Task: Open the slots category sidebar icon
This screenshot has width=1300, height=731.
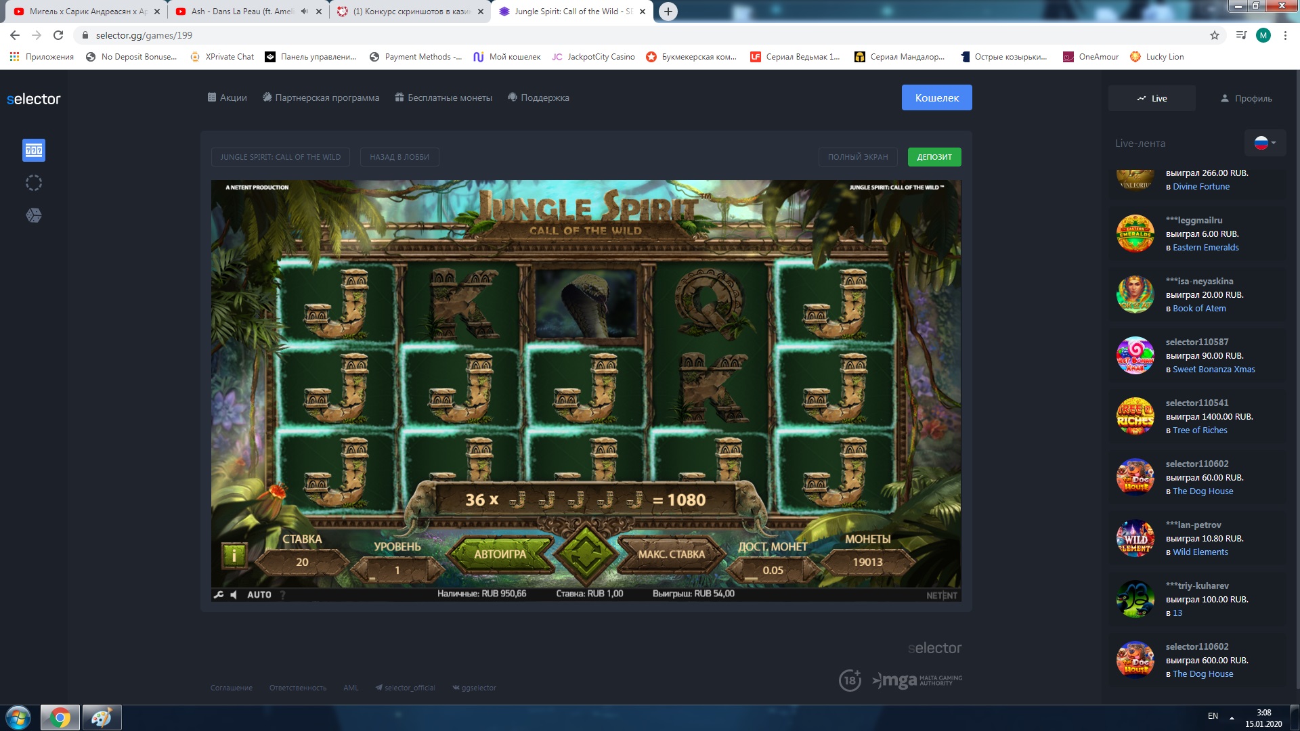Action: pyautogui.click(x=34, y=150)
